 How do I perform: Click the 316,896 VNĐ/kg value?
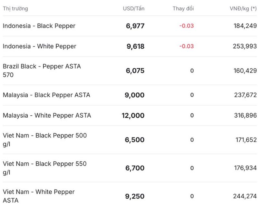pyautogui.click(x=245, y=115)
